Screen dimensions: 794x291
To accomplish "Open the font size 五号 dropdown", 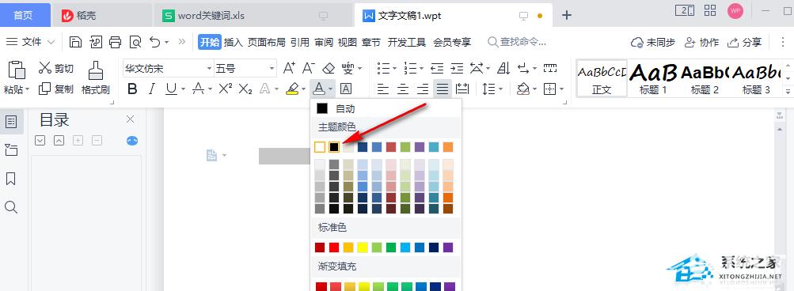I will [272, 68].
